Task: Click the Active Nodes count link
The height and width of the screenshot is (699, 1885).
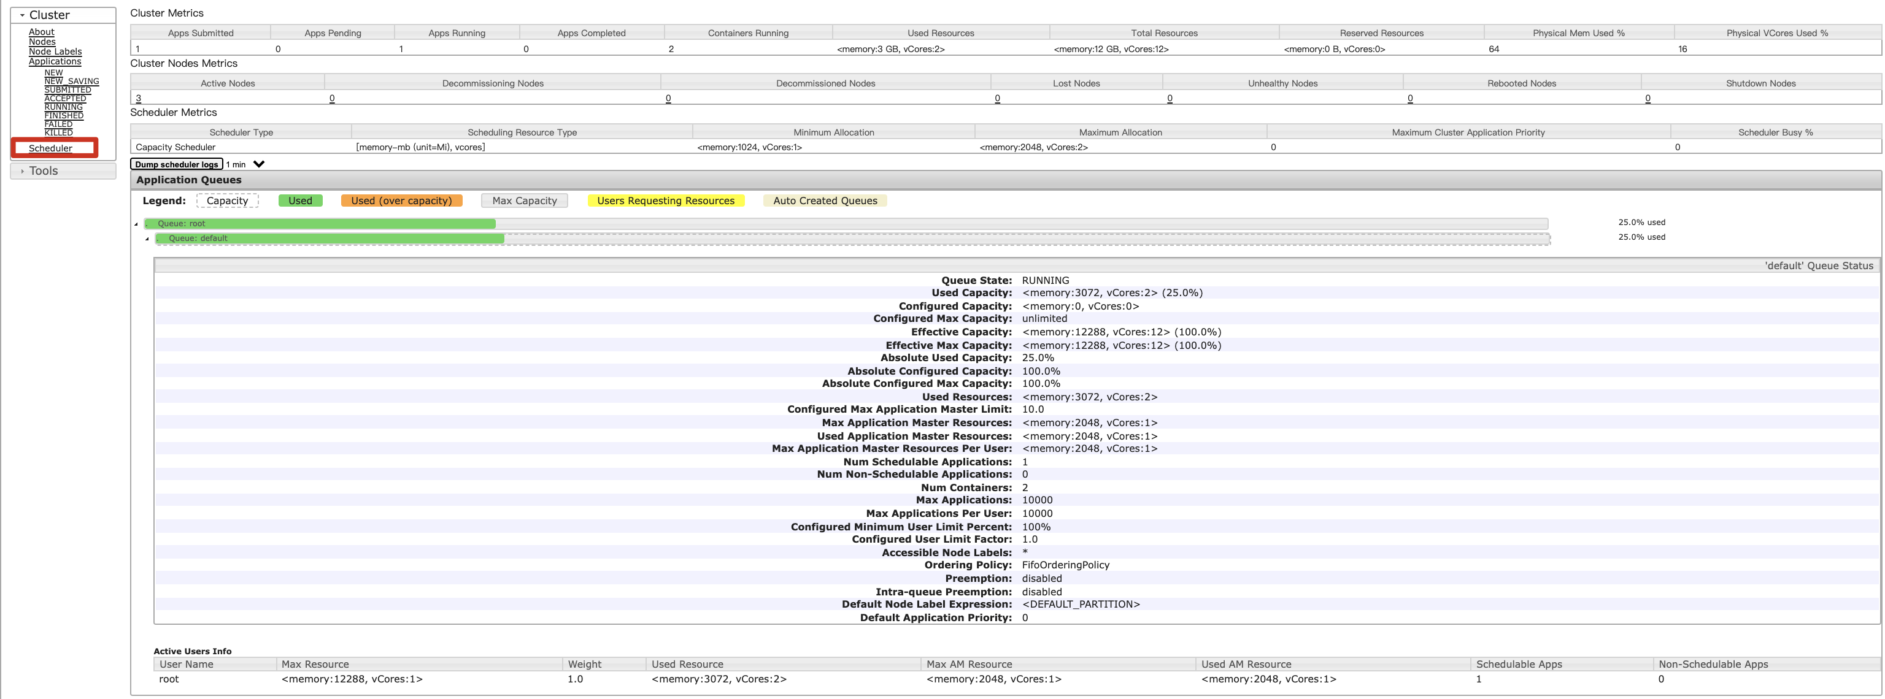Action: click(138, 99)
